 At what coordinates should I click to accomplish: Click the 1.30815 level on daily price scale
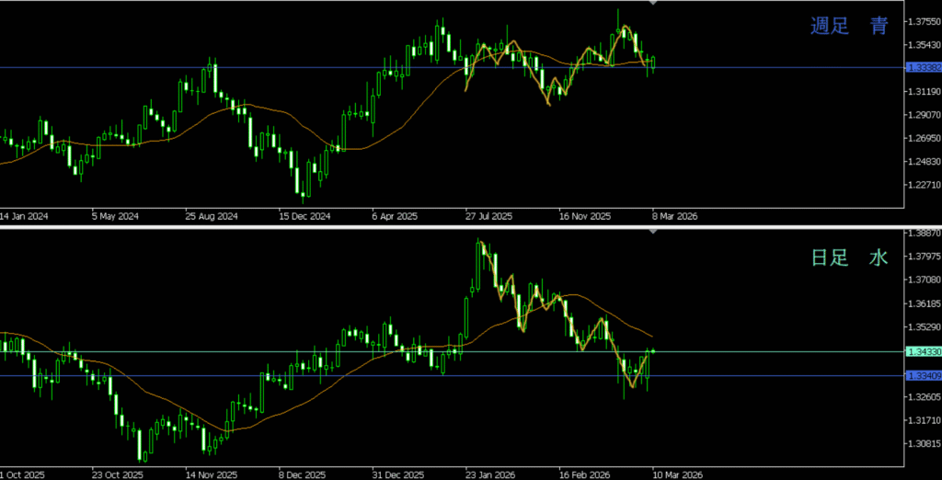[923, 443]
